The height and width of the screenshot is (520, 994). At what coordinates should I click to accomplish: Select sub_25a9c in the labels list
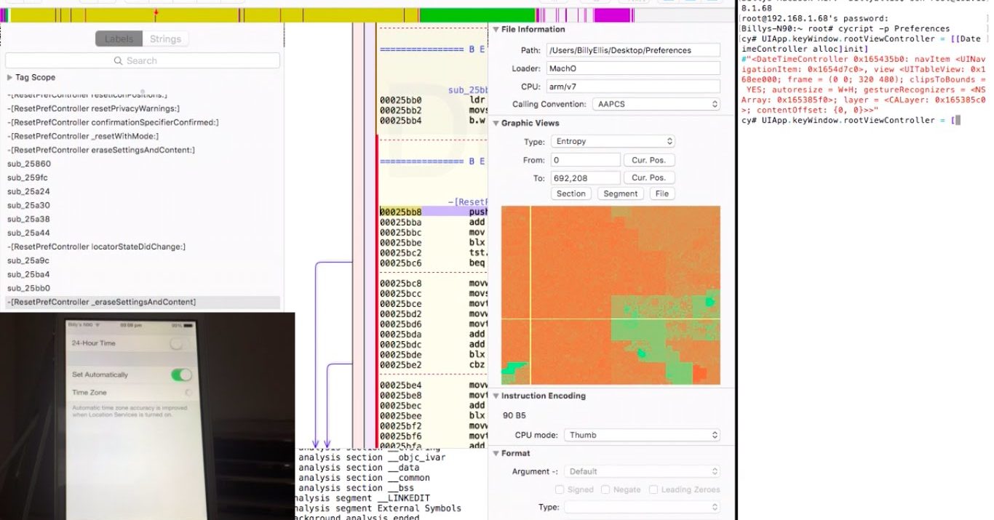(x=28, y=261)
